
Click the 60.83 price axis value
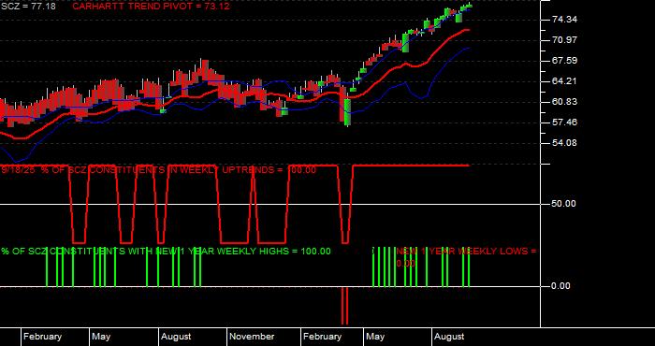[x=564, y=102]
